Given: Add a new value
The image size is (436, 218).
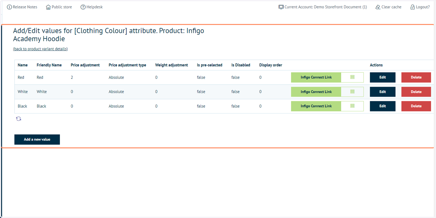Looking at the screenshot, I should 37,139.
